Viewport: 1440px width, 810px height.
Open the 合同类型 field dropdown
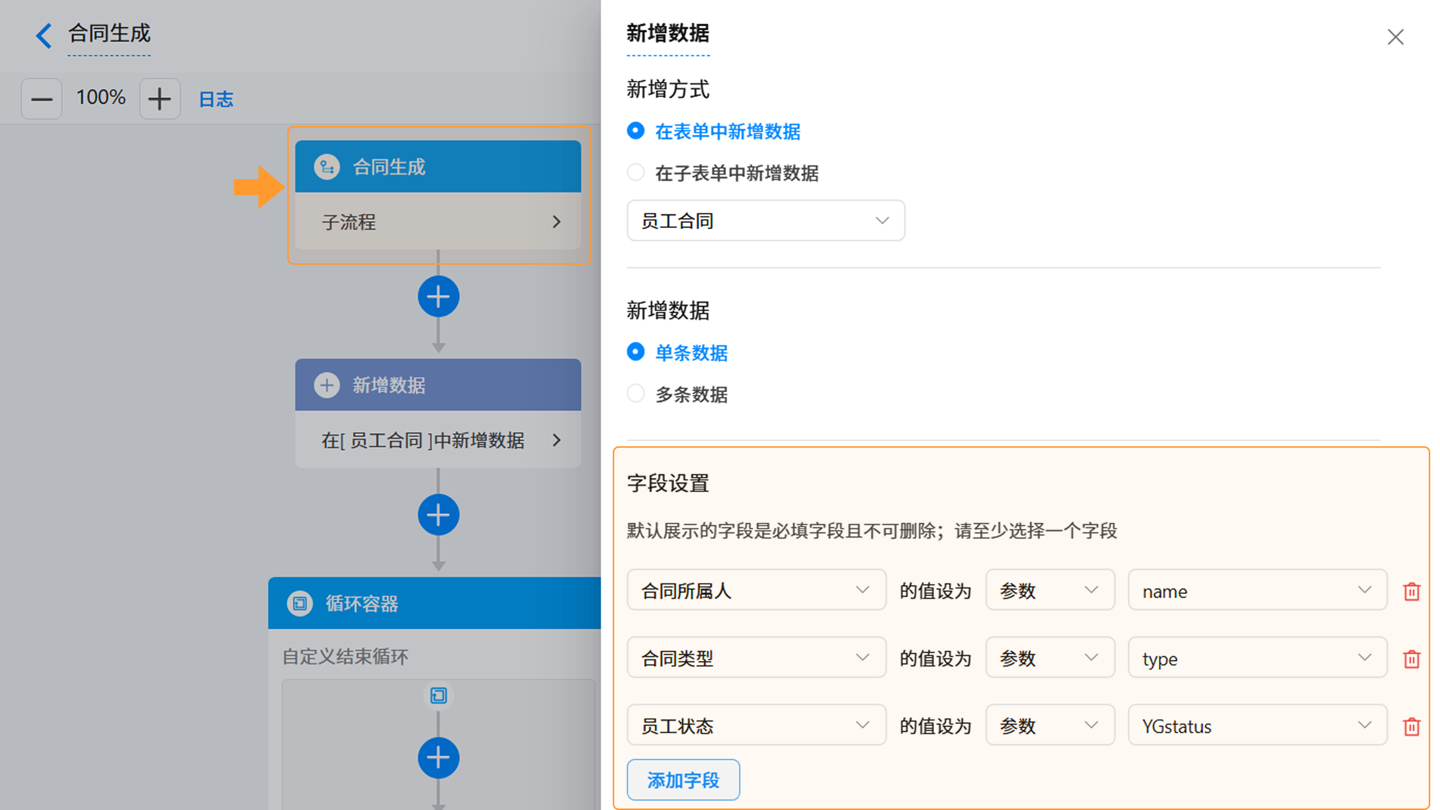[x=756, y=658]
